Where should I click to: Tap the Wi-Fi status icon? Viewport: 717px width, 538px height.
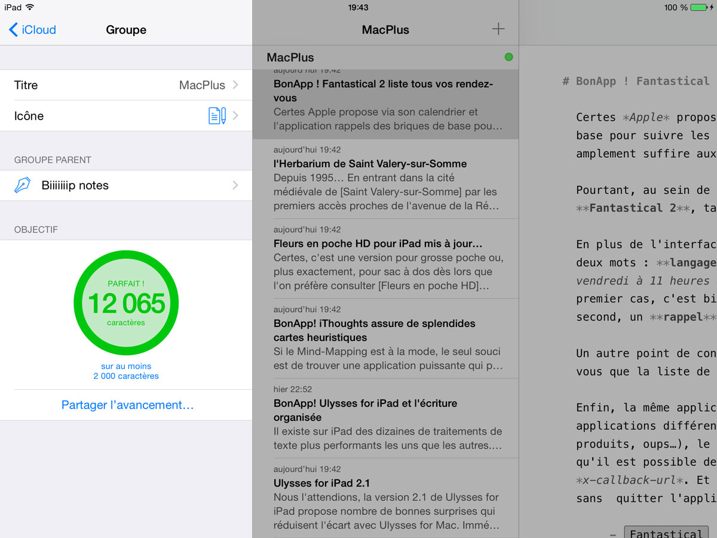(x=30, y=7)
